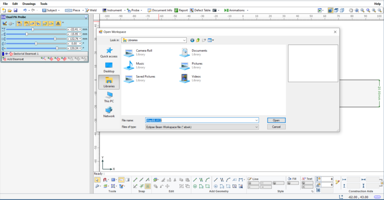Expand the Look in Libraries dropdown

184,40
